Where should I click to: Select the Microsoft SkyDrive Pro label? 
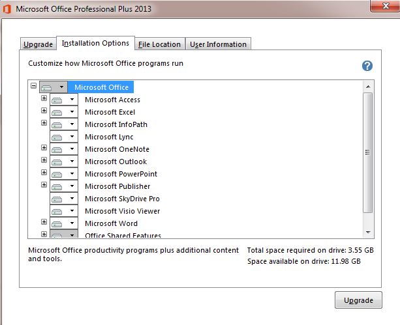click(122, 199)
